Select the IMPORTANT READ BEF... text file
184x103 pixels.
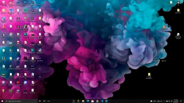40,35
